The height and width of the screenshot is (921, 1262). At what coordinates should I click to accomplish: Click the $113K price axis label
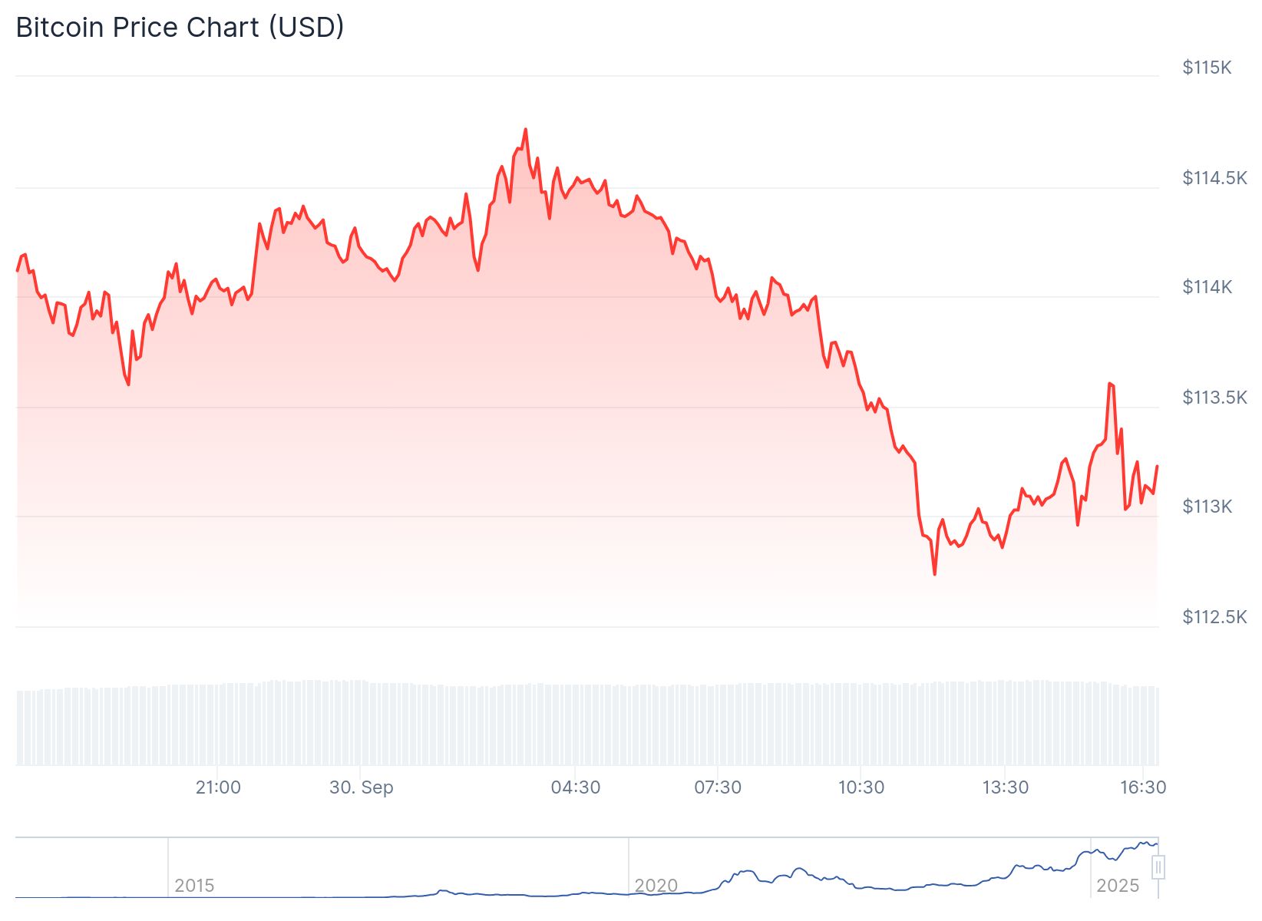[x=1207, y=507]
